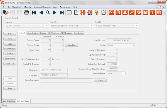The image size is (167, 108).
Task: Open the Part ID dropdown
Action: [72, 26]
